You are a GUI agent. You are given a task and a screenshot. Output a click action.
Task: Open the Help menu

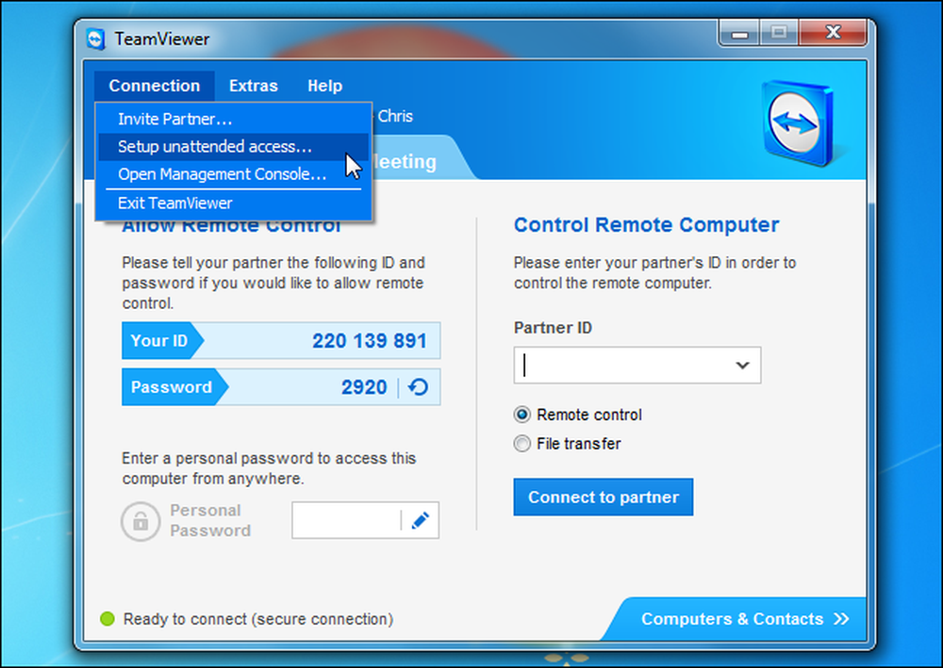pyautogui.click(x=324, y=86)
